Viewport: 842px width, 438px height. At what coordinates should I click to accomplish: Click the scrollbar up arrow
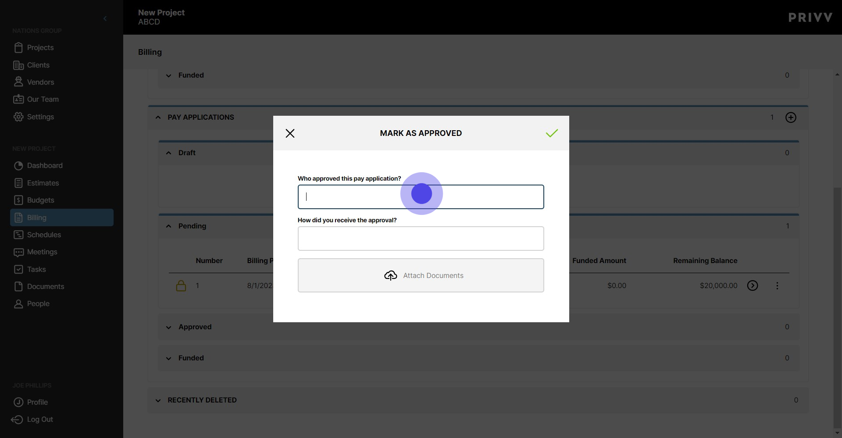(837, 75)
